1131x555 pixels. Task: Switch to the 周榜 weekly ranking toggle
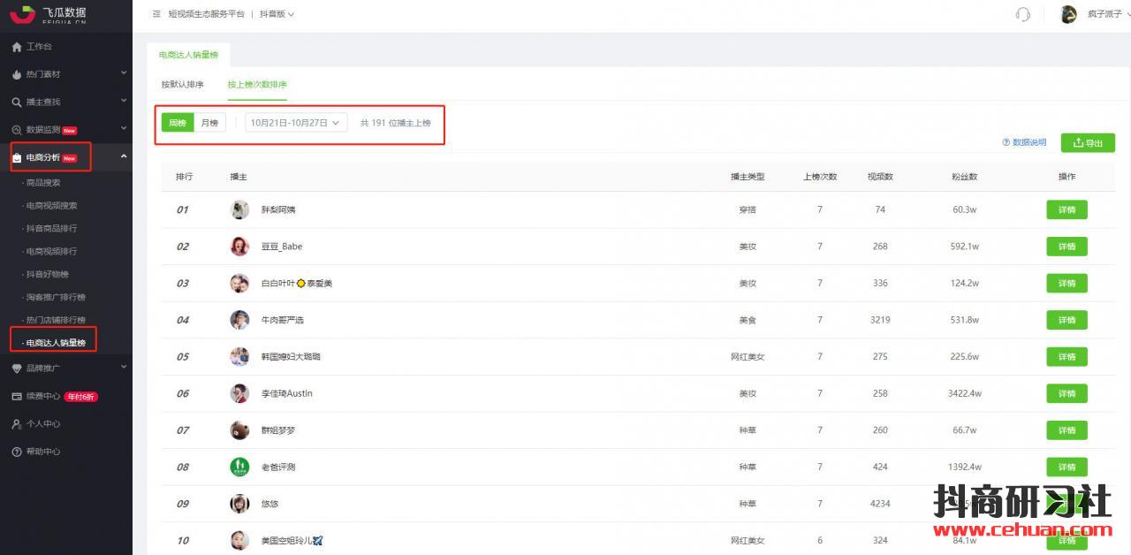click(178, 123)
